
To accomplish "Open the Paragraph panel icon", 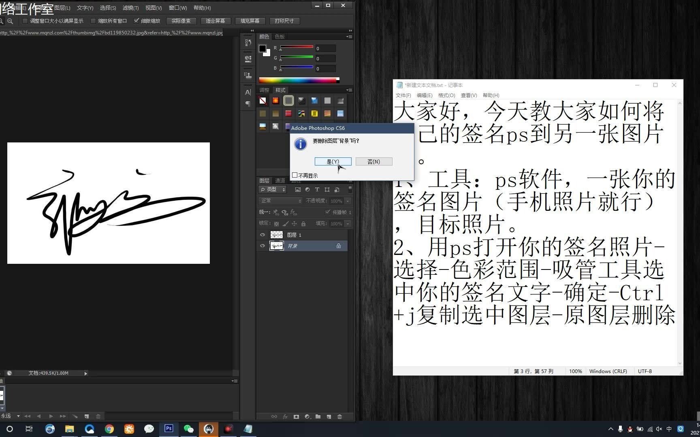I will 248,104.
